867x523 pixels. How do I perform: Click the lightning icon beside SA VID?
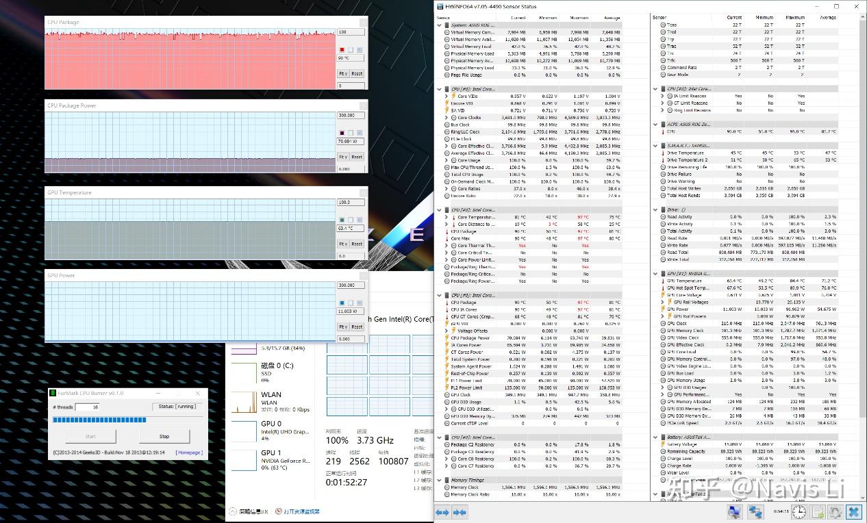447,110
